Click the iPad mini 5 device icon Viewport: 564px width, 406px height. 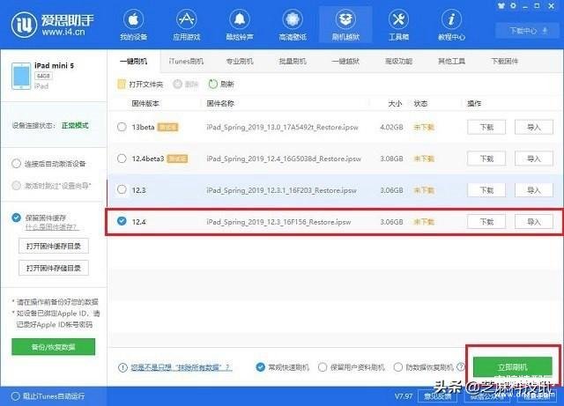(x=21, y=76)
